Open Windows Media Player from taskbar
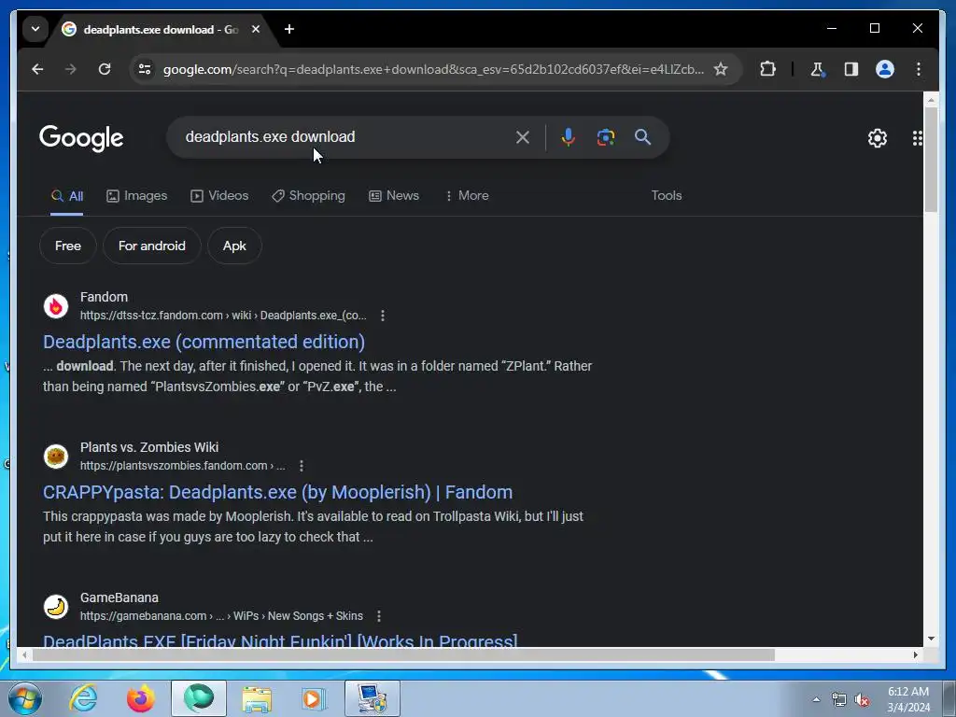The width and height of the screenshot is (956, 717). pyautogui.click(x=315, y=698)
